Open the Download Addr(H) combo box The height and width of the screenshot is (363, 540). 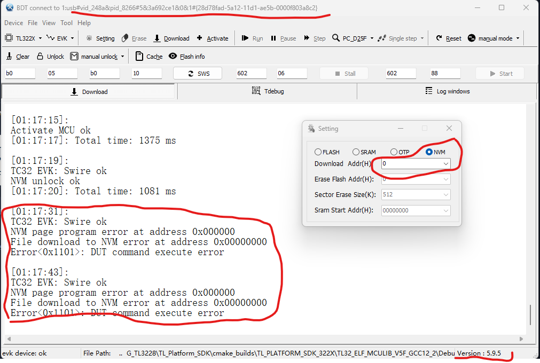point(416,164)
